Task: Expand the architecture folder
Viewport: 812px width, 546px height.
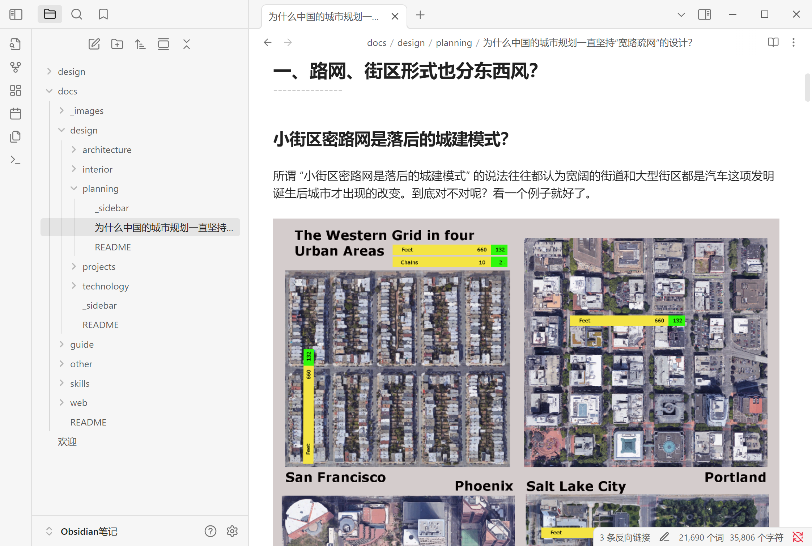Action: tap(74, 149)
